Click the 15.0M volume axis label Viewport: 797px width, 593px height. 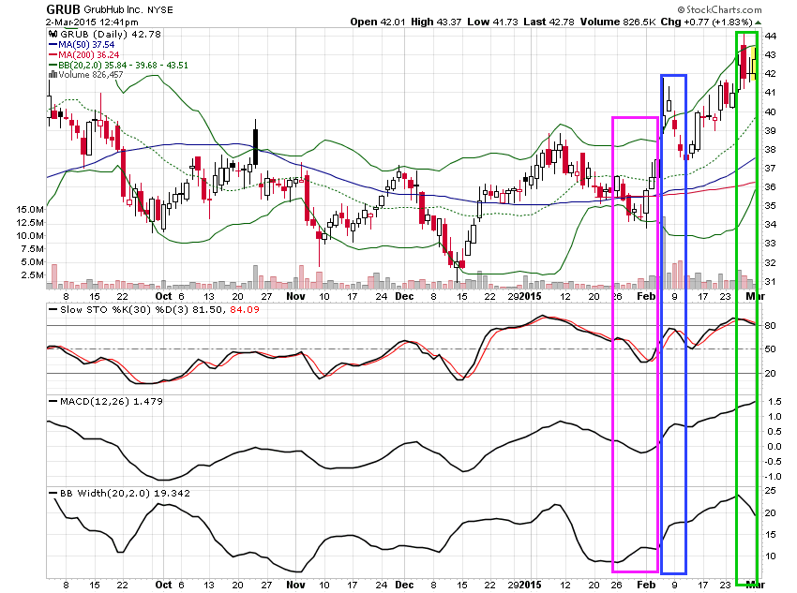click(x=30, y=209)
